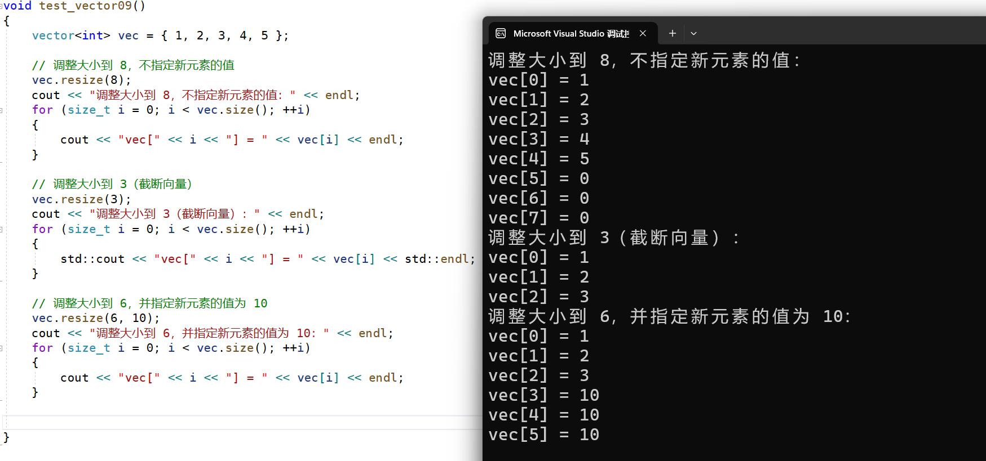Viewport: 986px width, 461px height.
Task: Click the console output line 'vec[5] = 10'
Action: [x=544, y=435]
